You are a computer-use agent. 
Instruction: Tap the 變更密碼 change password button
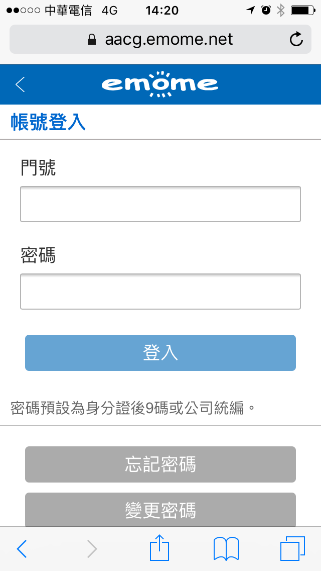pyautogui.click(x=160, y=510)
